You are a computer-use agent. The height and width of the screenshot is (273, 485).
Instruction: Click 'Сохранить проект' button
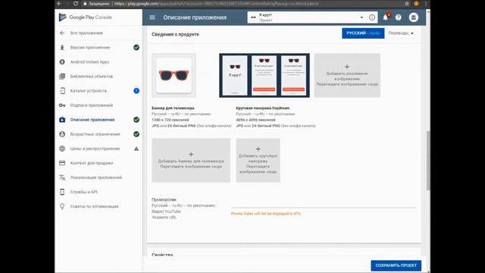[396, 265]
